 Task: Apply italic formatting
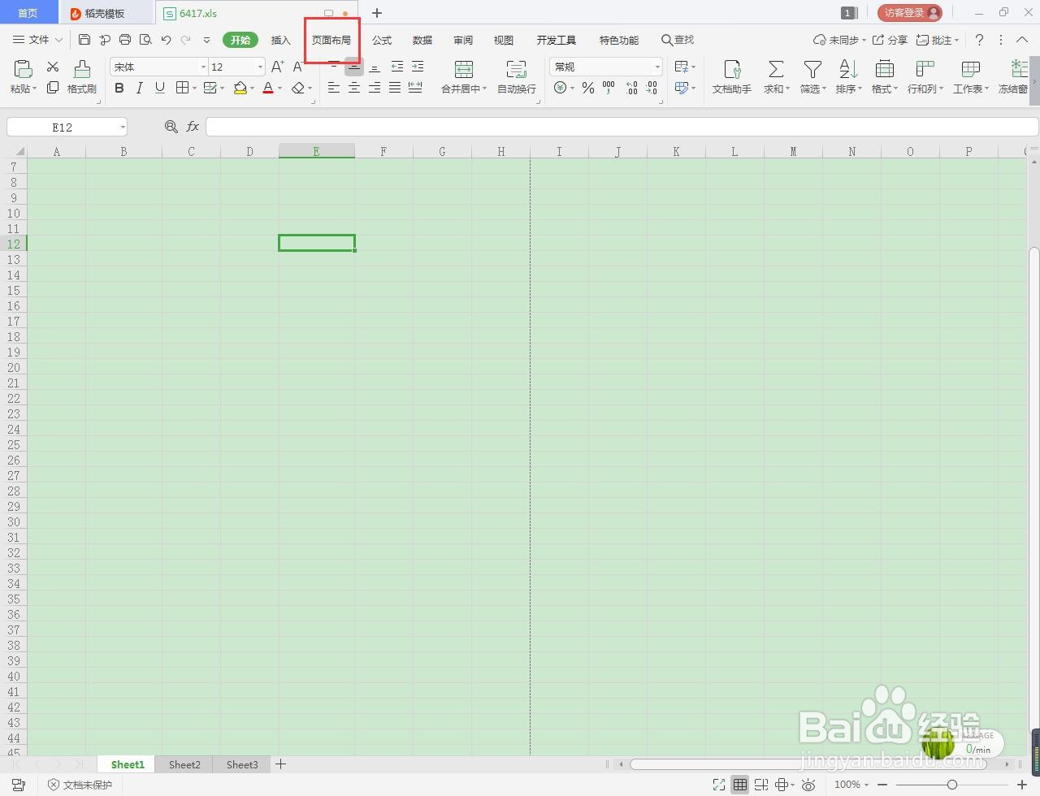[x=140, y=88]
